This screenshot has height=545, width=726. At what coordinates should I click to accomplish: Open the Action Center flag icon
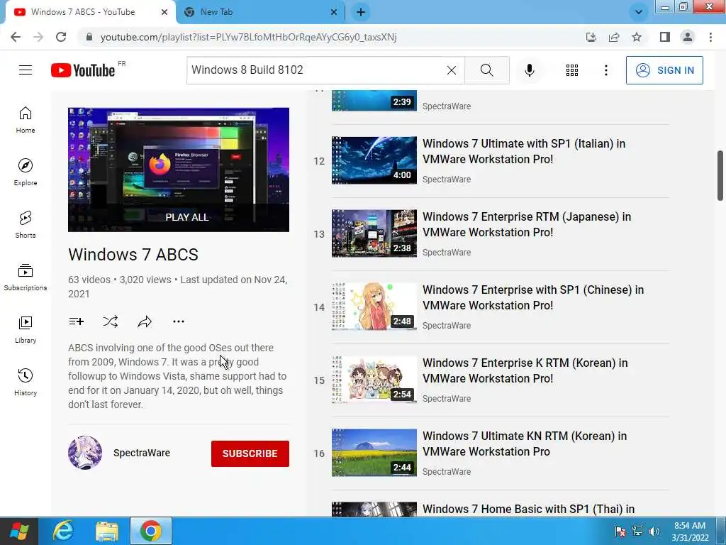(x=620, y=532)
